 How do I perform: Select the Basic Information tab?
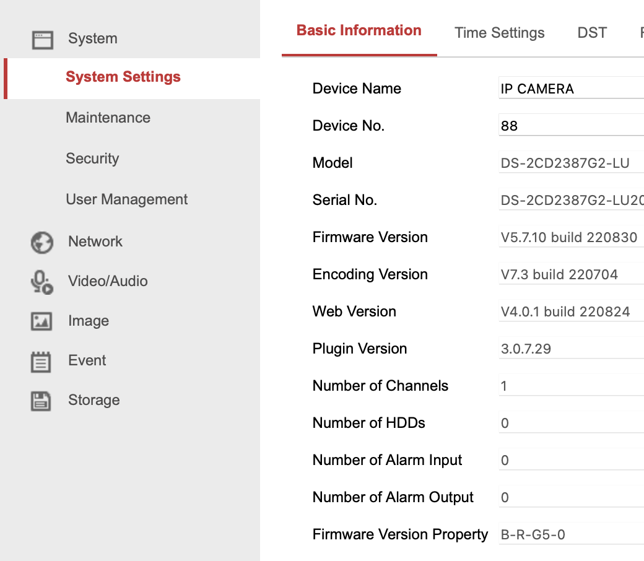[359, 31]
